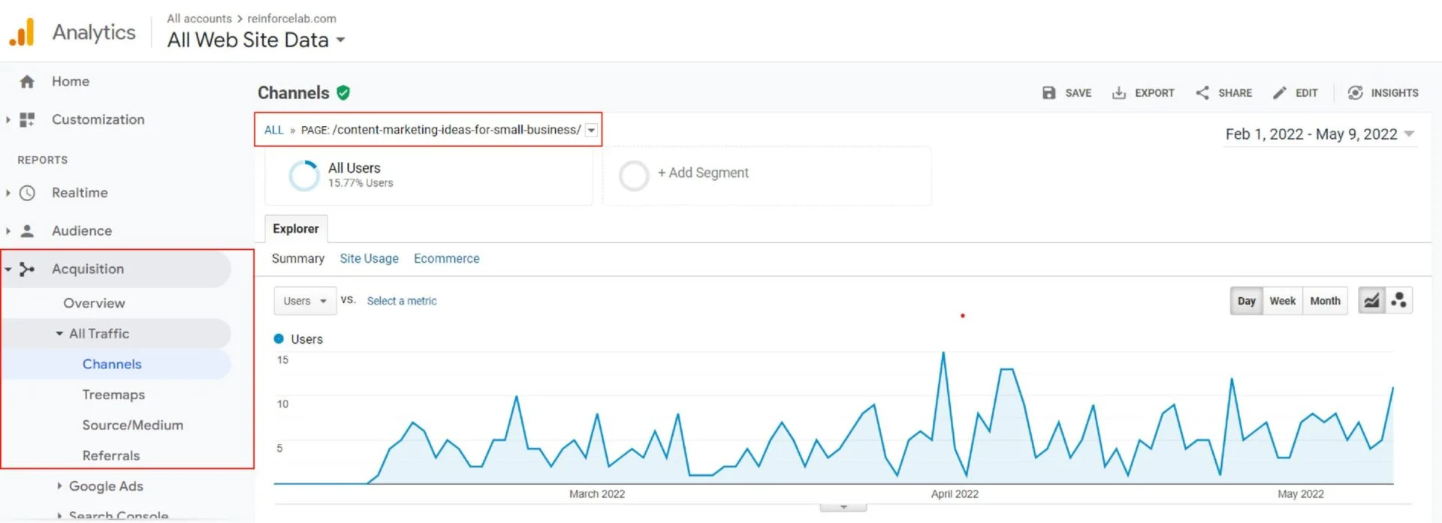Open the Source/Medium report

pyautogui.click(x=133, y=425)
